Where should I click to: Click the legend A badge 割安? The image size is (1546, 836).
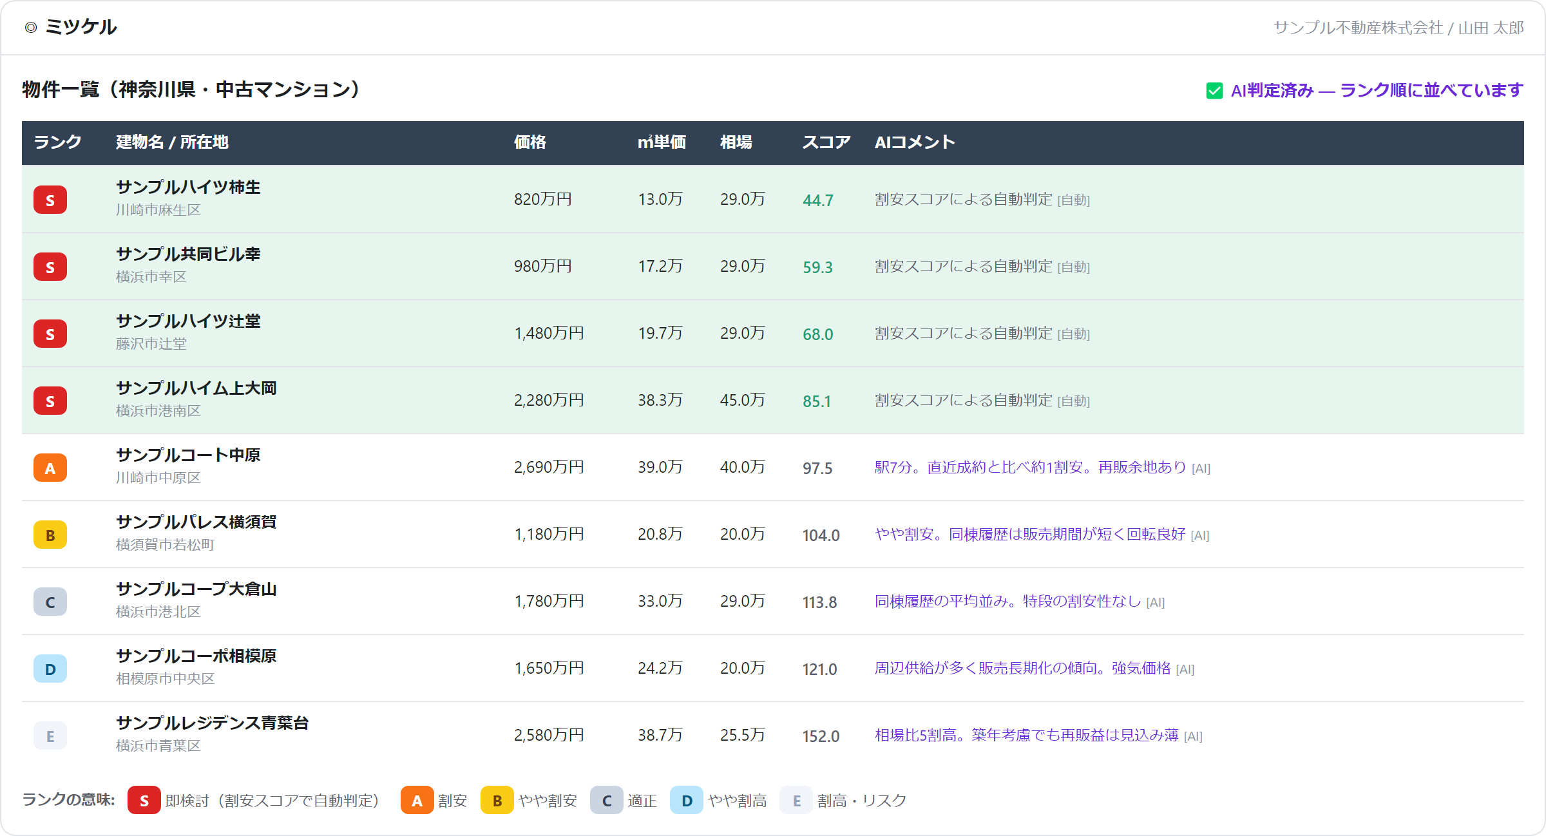pyautogui.click(x=417, y=800)
